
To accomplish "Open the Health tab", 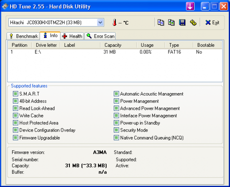I will (72, 36).
